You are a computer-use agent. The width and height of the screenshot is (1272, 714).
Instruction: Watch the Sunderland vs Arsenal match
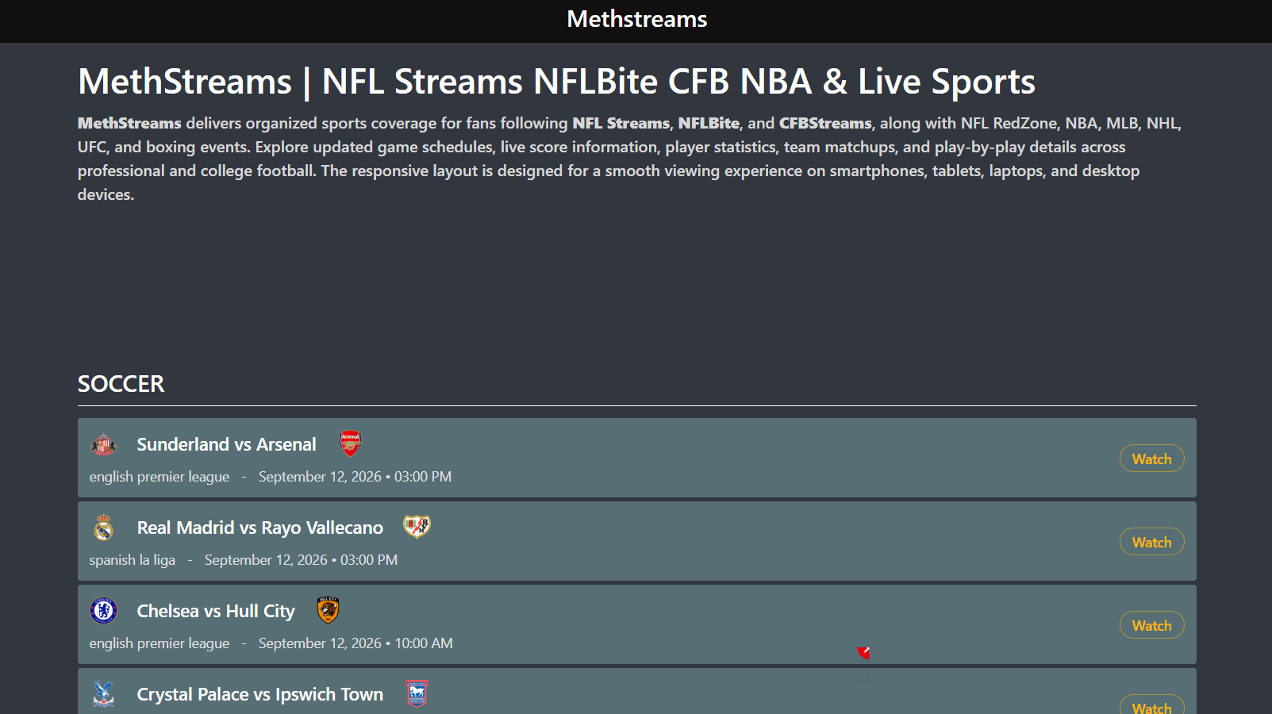click(1151, 459)
